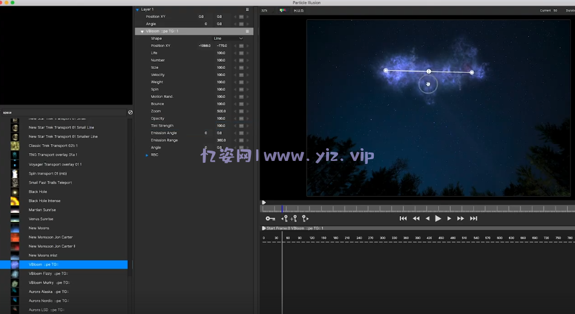
Task: Click the New Moons thumbnail icon
Action: (x=15, y=228)
